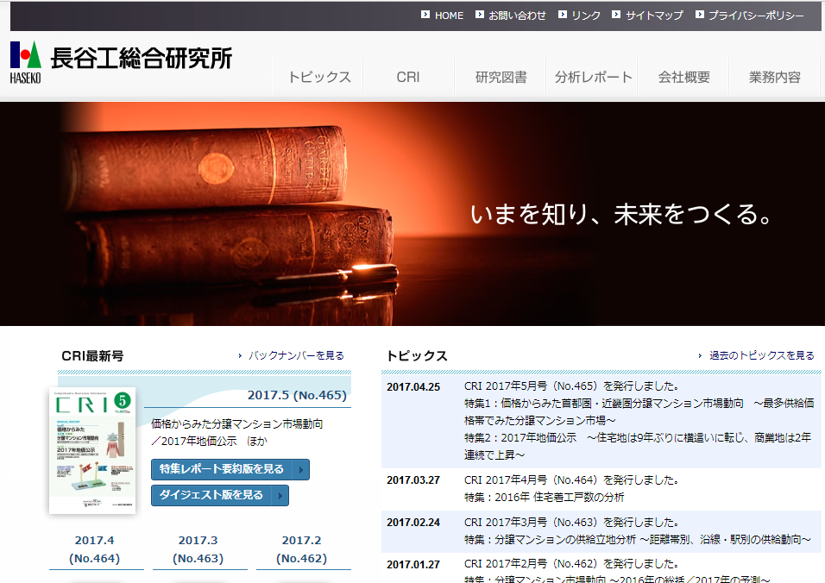Click the arrow on 特集レポート要約版を見る button
Image resolution: width=825 pixels, height=583 pixels.
(300, 469)
